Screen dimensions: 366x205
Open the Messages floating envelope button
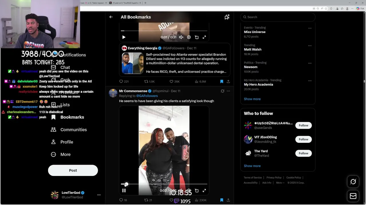click(x=353, y=196)
